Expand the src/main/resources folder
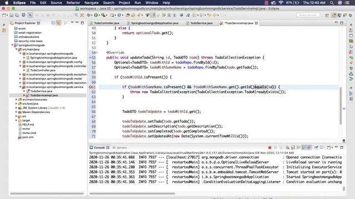The width and height of the screenshot is (355, 199). click(x=16, y=99)
